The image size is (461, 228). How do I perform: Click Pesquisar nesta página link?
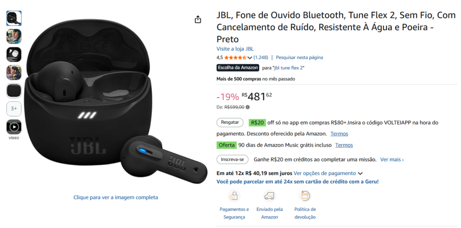[299, 58]
